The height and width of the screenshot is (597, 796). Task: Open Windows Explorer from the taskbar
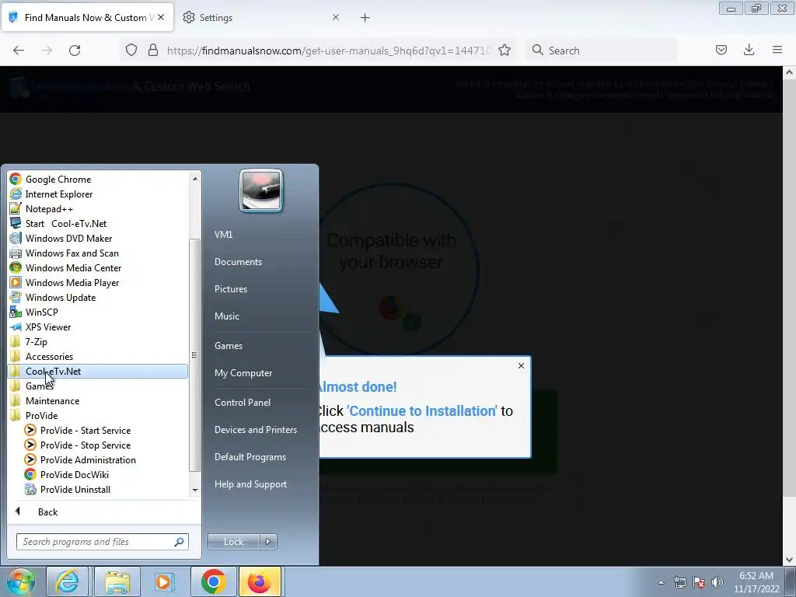pyautogui.click(x=117, y=581)
